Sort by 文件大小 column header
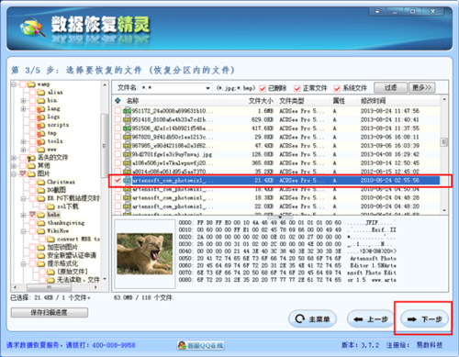Viewport: 459px width, 357px height. pos(261,101)
